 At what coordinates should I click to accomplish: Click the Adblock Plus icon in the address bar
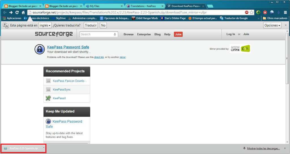click(x=247, y=12)
